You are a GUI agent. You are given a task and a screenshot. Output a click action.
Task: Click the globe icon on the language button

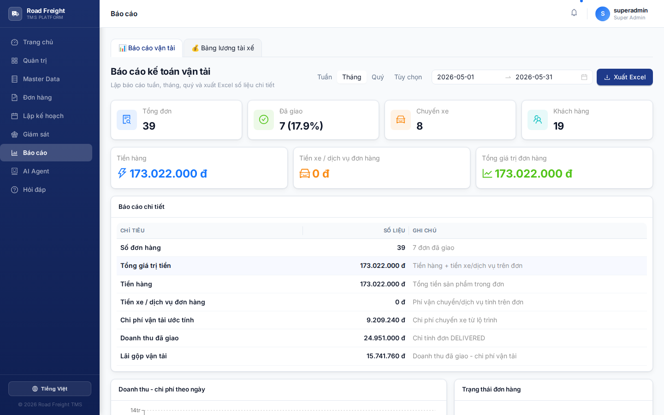35,389
